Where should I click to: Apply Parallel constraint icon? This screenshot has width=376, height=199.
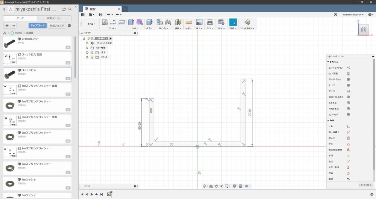point(348,155)
